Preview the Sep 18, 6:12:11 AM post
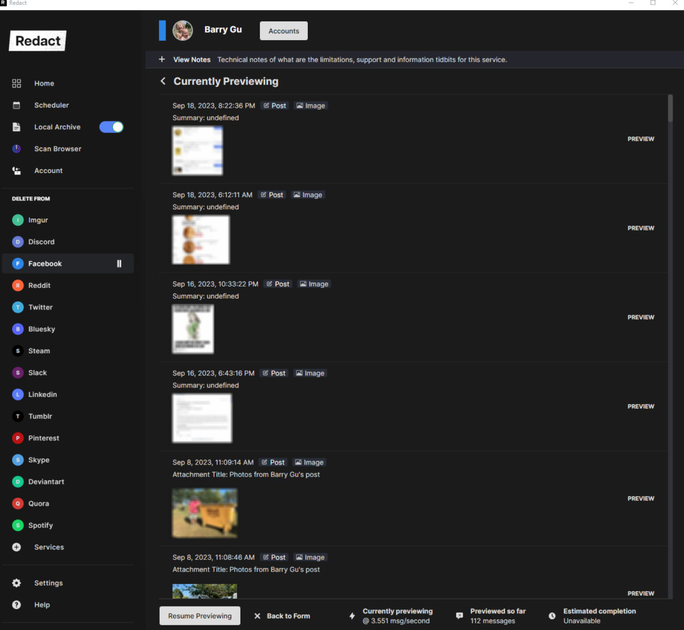The width and height of the screenshot is (684, 630). (641, 228)
